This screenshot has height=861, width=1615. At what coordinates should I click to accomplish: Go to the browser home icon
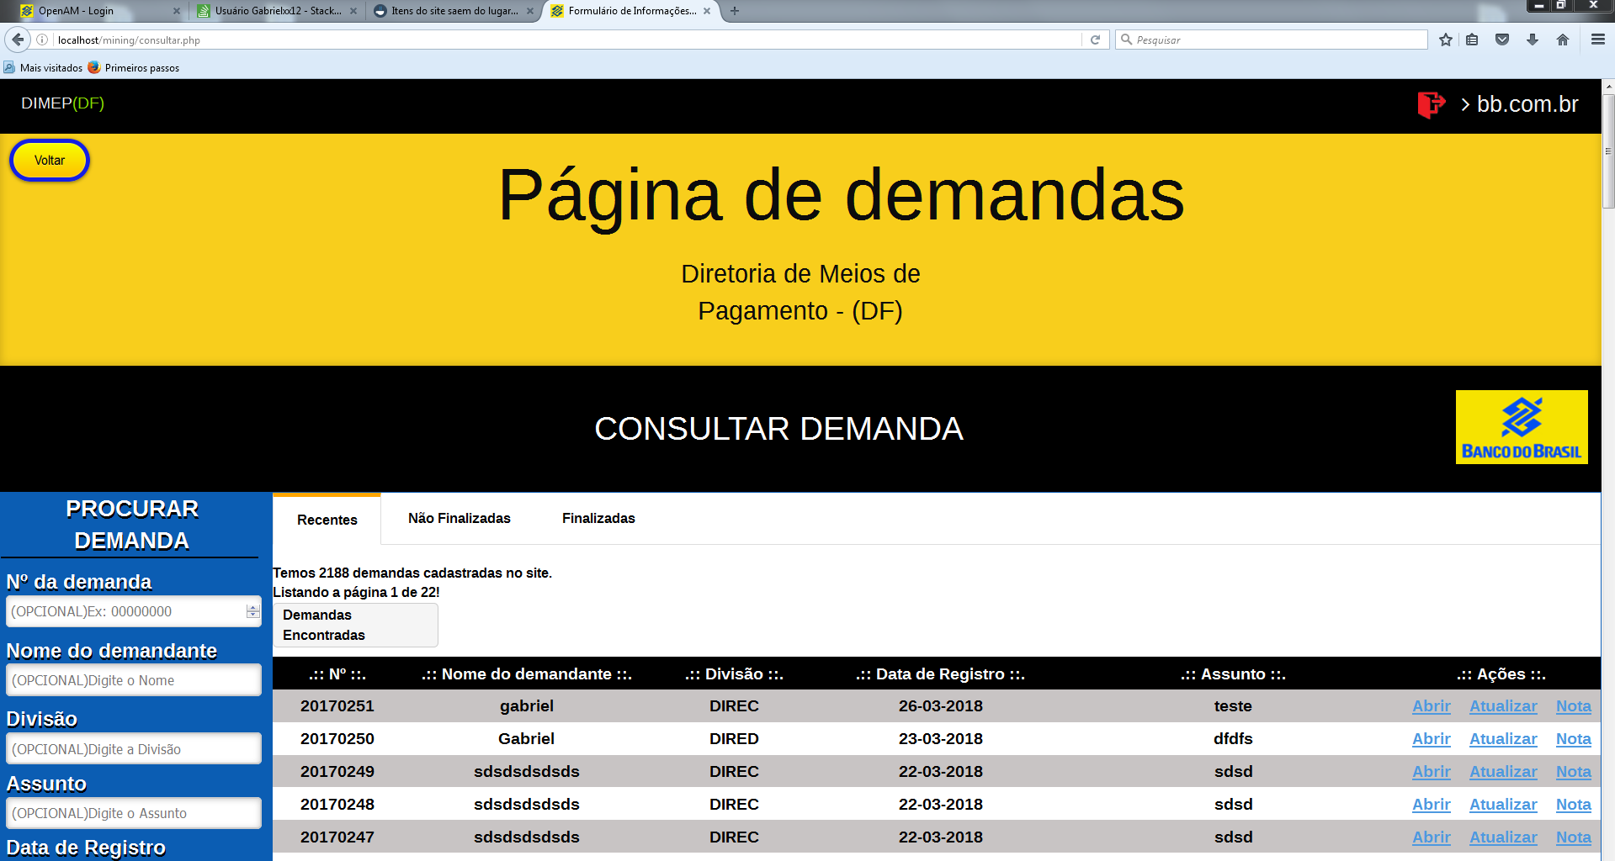pos(1563,40)
